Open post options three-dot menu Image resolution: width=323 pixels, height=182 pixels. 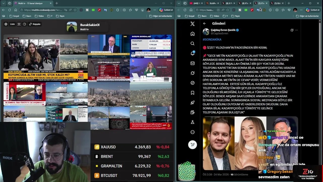[x=297, y=30]
